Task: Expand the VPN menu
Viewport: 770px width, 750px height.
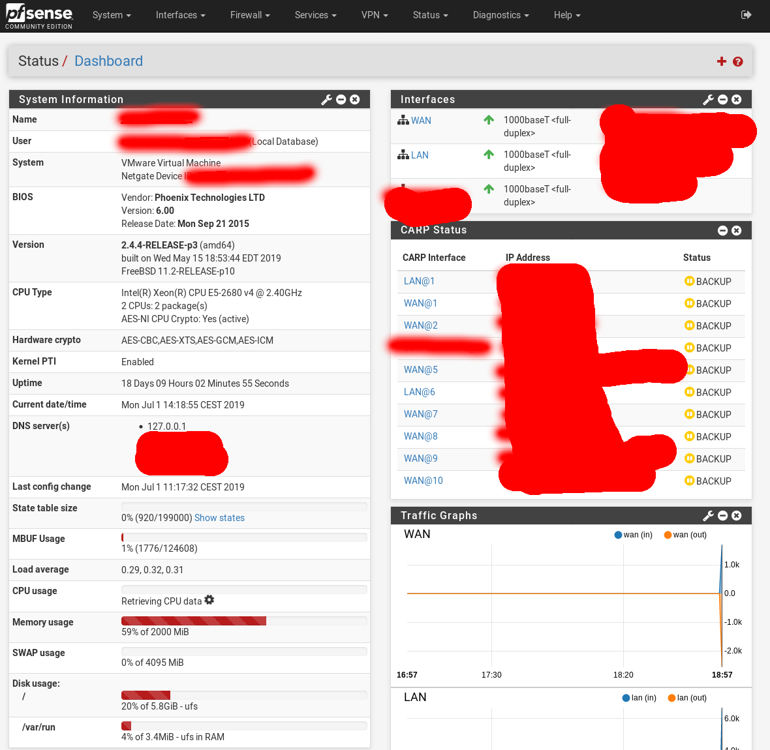Action: tap(375, 15)
